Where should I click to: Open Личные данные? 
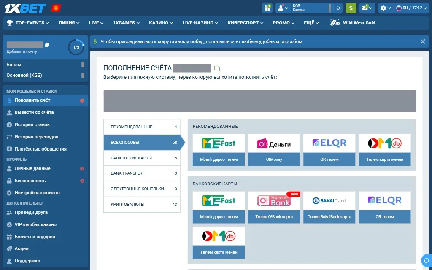click(x=46, y=168)
